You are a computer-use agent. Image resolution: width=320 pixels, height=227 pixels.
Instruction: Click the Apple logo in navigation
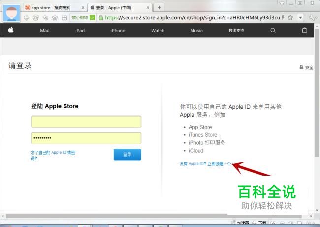point(11,30)
